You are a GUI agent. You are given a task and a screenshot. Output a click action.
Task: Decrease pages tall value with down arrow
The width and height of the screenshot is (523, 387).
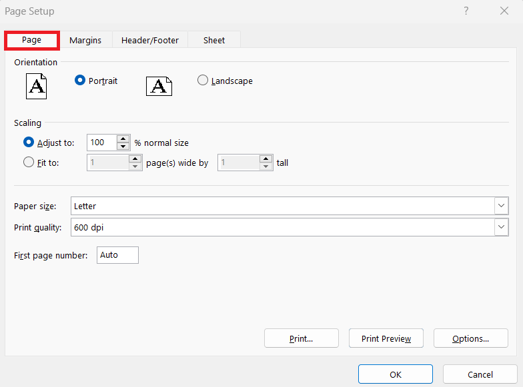coord(266,167)
